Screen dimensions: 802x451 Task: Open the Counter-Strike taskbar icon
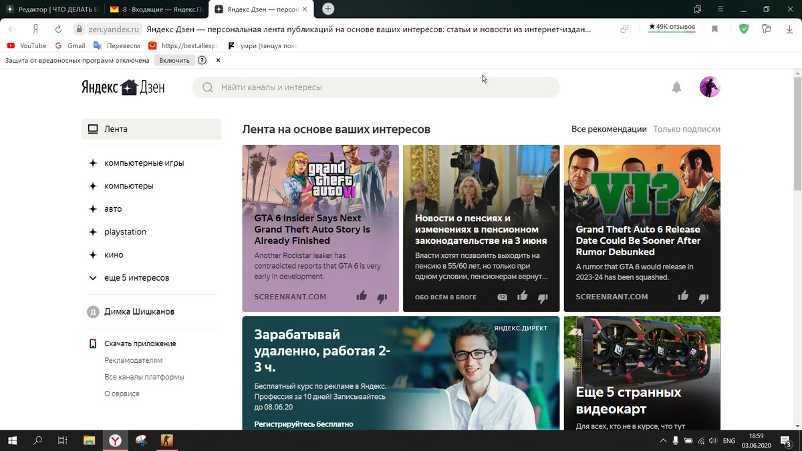point(166,440)
